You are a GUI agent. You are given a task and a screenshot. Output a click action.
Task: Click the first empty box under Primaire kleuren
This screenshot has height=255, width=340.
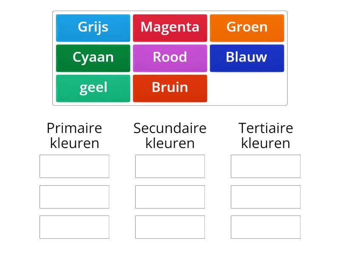74,166
